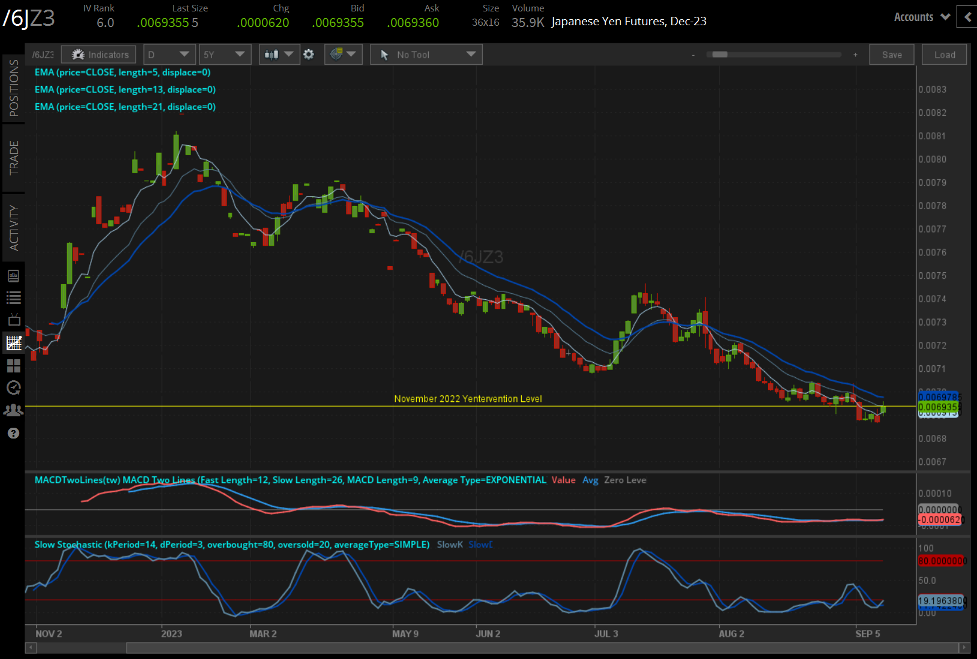Viewport: 977px width, 659px height.
Task: Open the watchlist lines icon in sidebar
Action: [13, 297]
